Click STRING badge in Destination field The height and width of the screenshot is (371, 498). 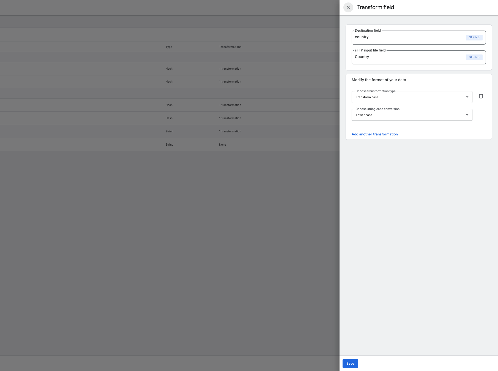click(474, 37)
